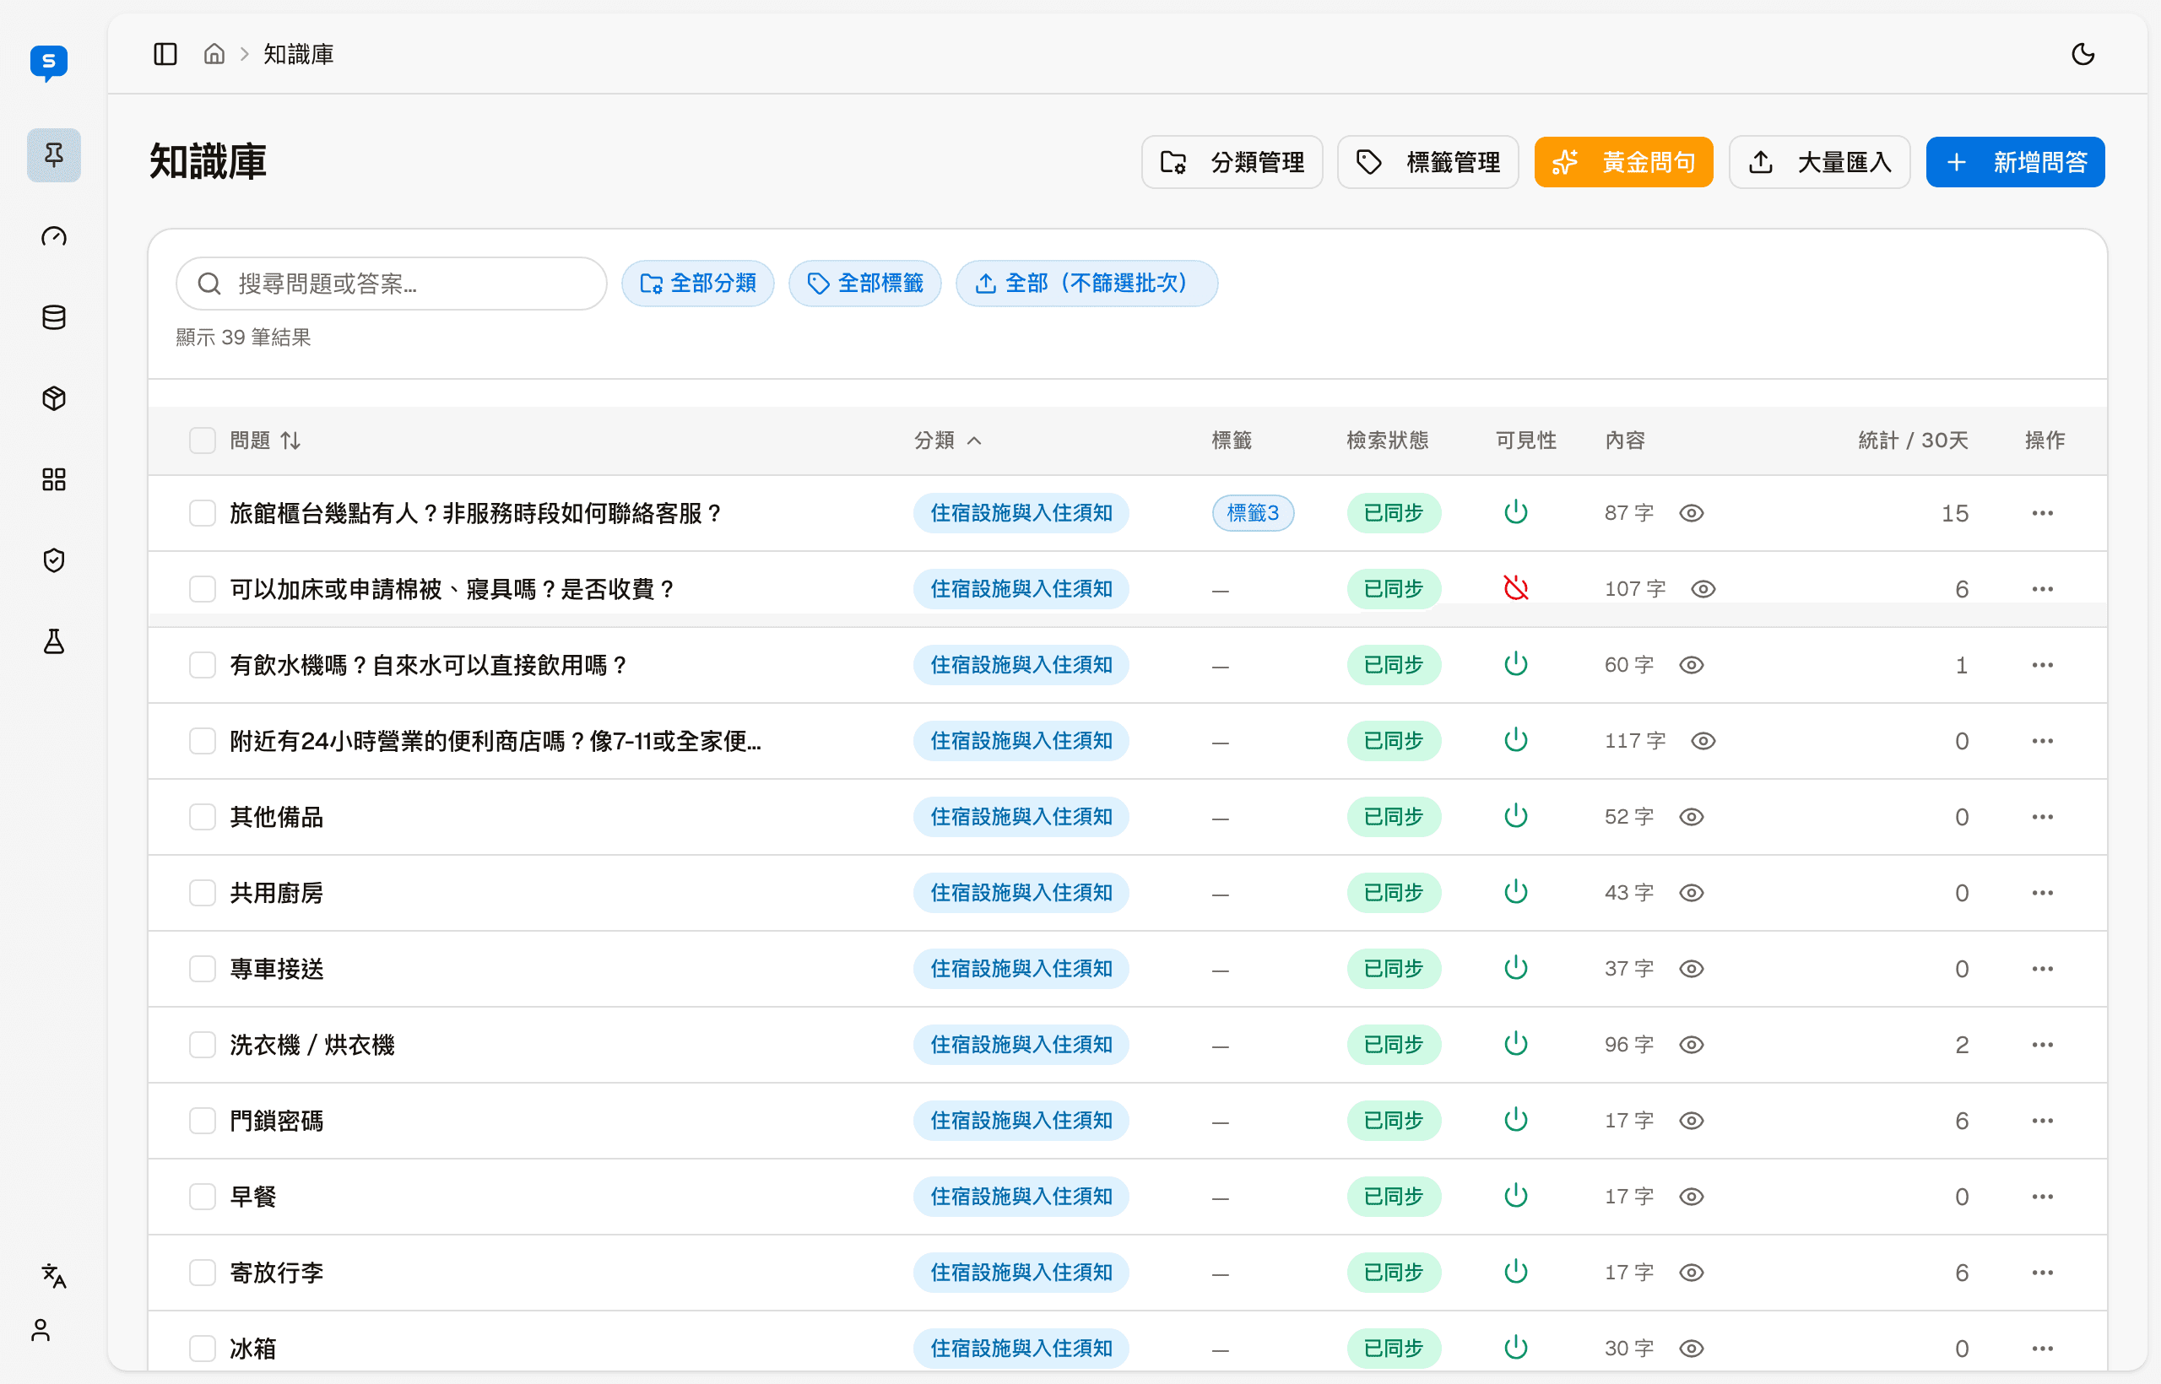Open row actions for 旅館櫃台幾點有人
Viewport: 2161px width, 1384px height.
2042,513
